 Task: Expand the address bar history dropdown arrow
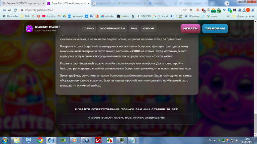point(181,10)
